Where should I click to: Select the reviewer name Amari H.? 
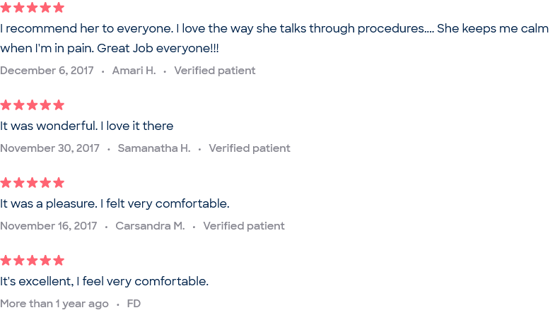(x=134, y=71)
